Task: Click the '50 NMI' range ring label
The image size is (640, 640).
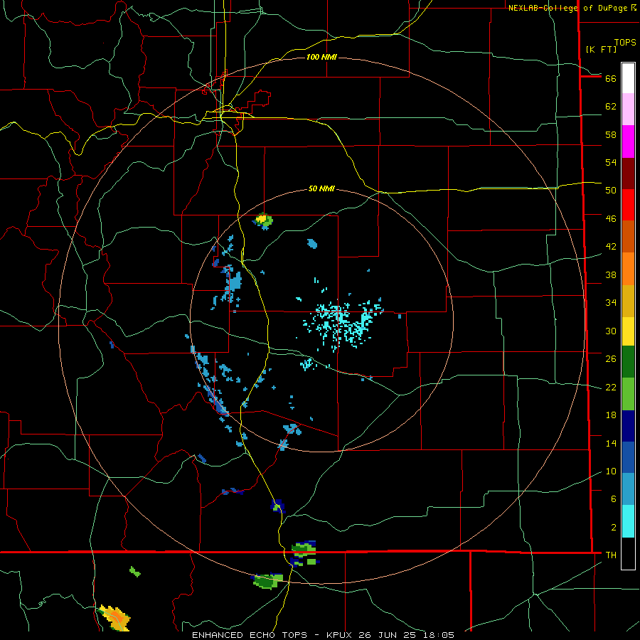Action: (321, 188)
